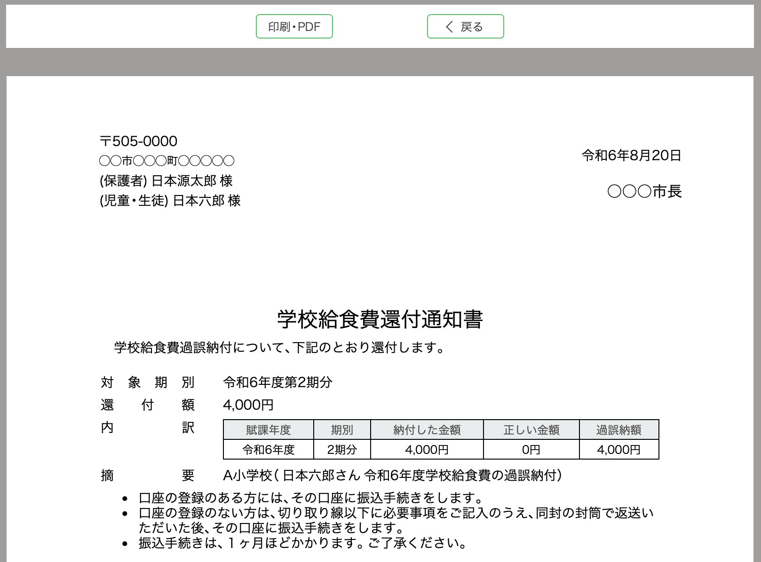Click the 賦課年度 table header
761x562 pixels.
268,430
